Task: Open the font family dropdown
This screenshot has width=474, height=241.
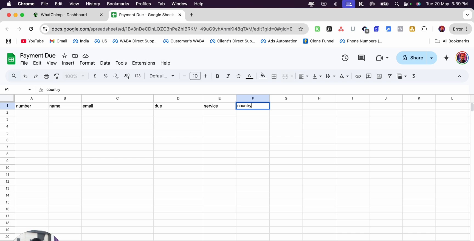Action: 162,76
